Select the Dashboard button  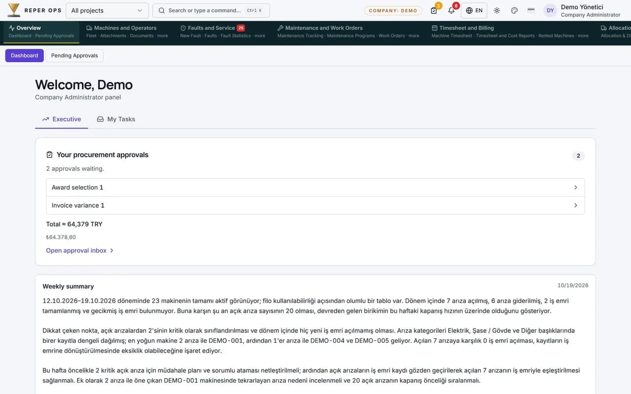pos(25,56)
